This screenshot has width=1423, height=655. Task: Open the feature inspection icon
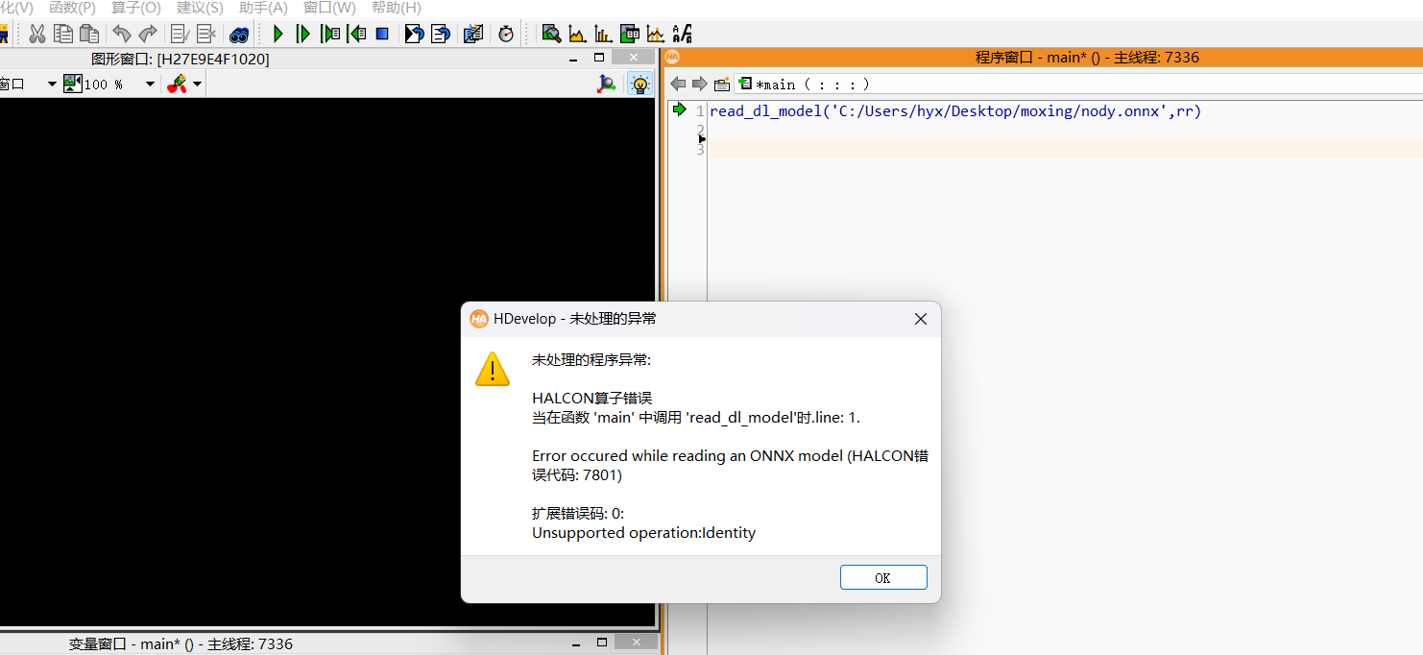630,34
